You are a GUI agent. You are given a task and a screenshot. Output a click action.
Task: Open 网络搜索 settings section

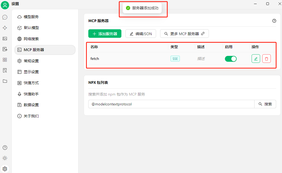31,39
